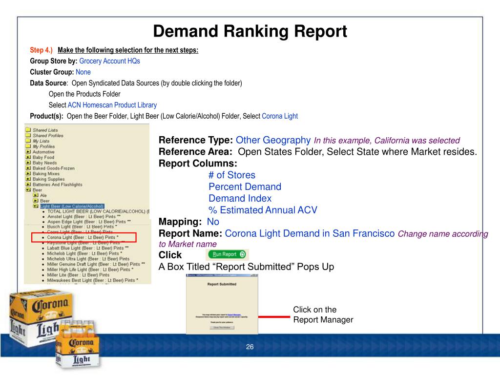
Task: Select Corona Light (Beer : Lt Beer) Pints
Action: [x=83, y=238]
